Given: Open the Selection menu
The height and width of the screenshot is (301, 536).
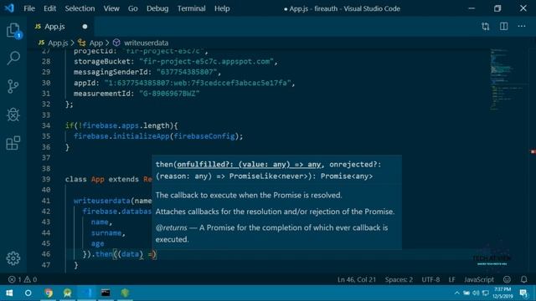Looking at the screenshot, I should coord(80,8).
